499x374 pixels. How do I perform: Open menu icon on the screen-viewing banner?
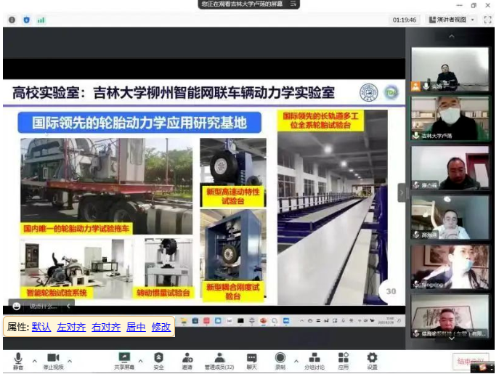pos(293,4)
